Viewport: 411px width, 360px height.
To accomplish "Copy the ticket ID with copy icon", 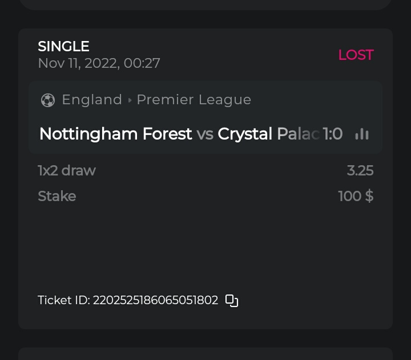I will 232,300.
